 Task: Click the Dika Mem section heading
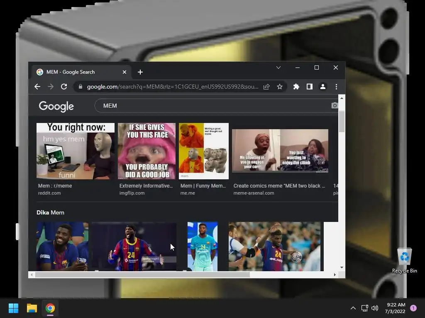point(50,212)
